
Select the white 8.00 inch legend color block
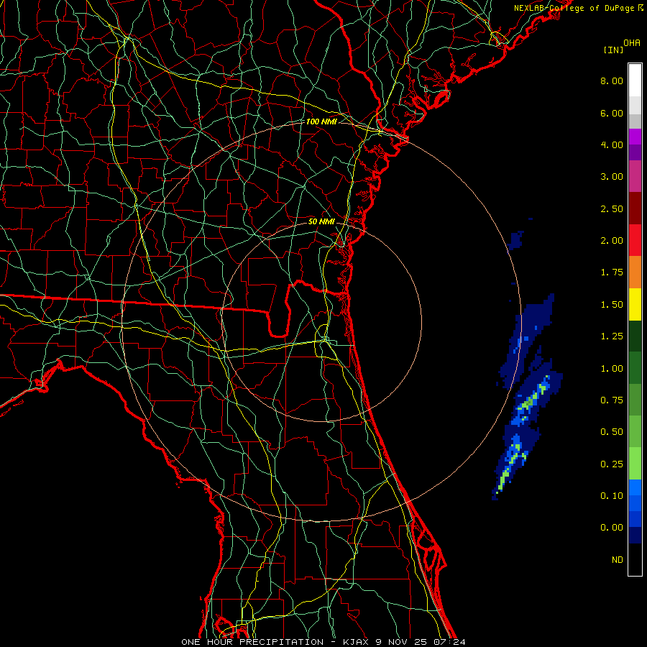coord(635,80)
